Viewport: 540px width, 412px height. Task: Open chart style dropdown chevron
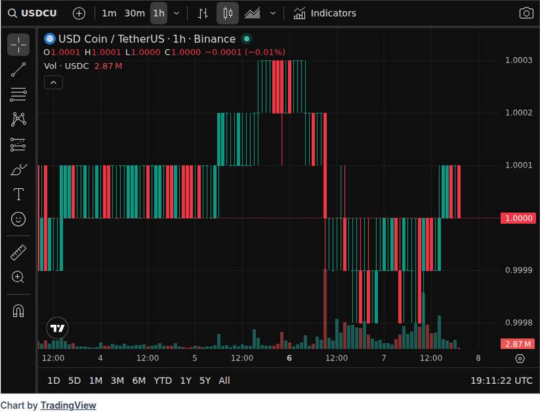click(273, 14)
